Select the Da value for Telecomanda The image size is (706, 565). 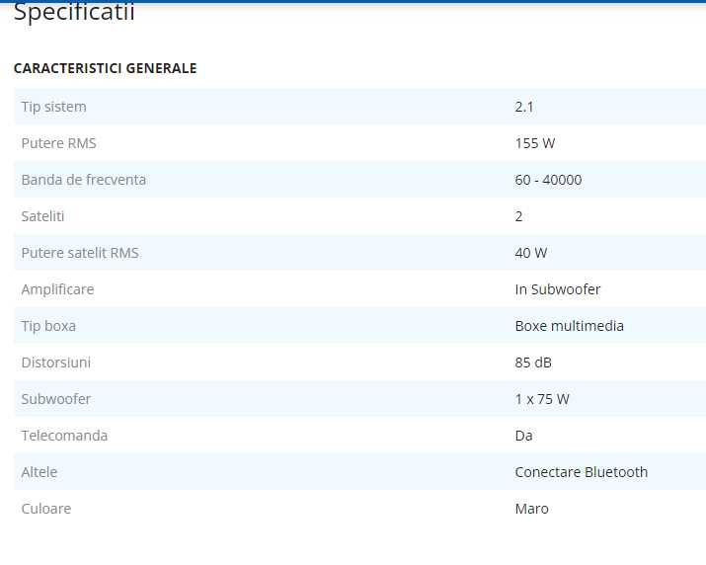click(x=523, y=436)
